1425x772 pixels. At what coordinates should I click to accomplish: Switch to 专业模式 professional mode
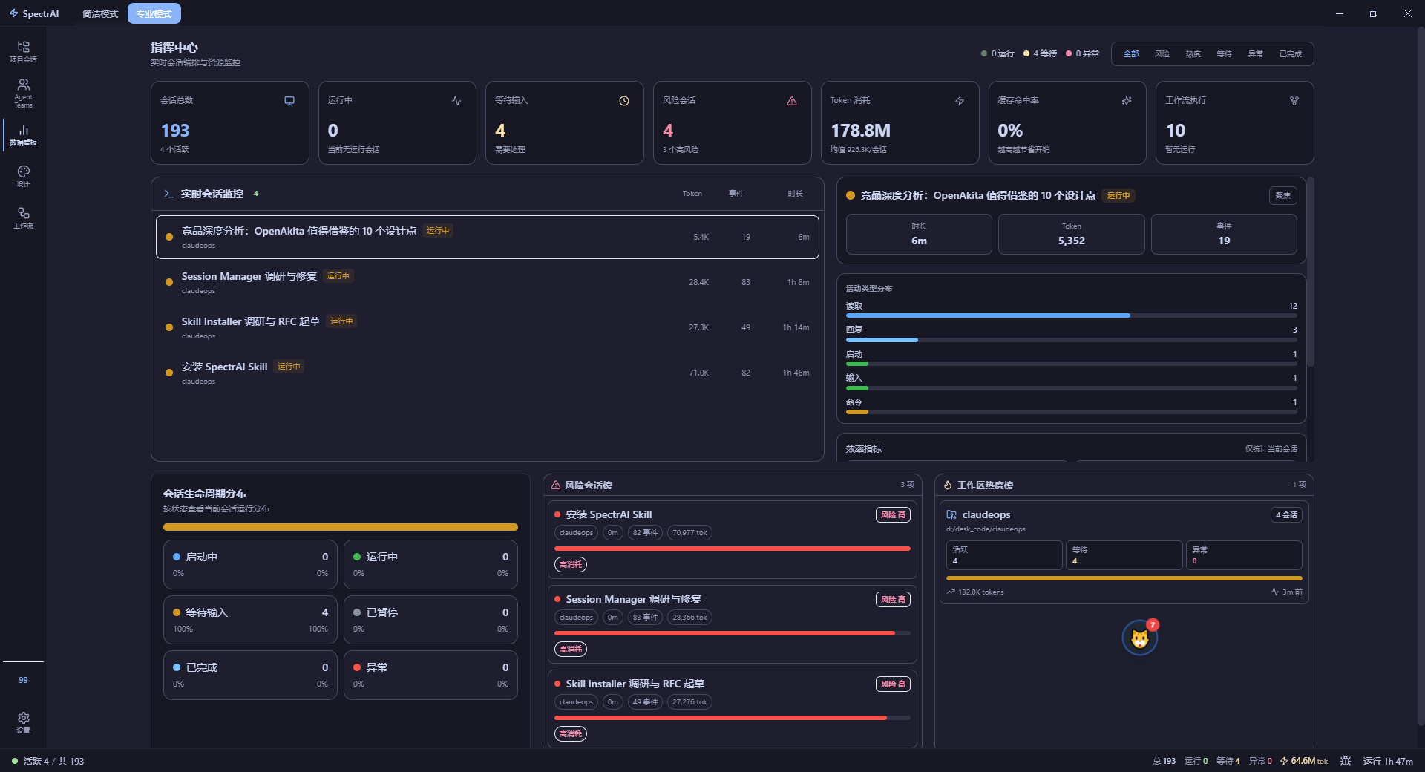[x=154, y=13]
